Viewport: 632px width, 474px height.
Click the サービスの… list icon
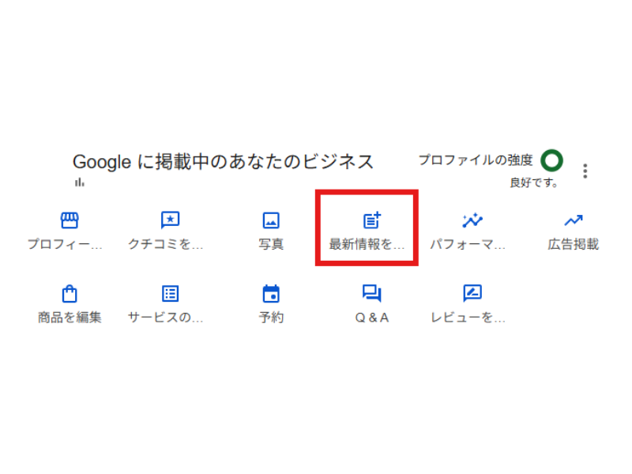coord(170,293)
